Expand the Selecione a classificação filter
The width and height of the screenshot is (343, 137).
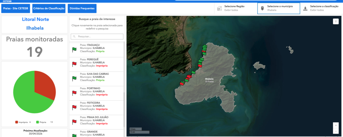[321, 8]
